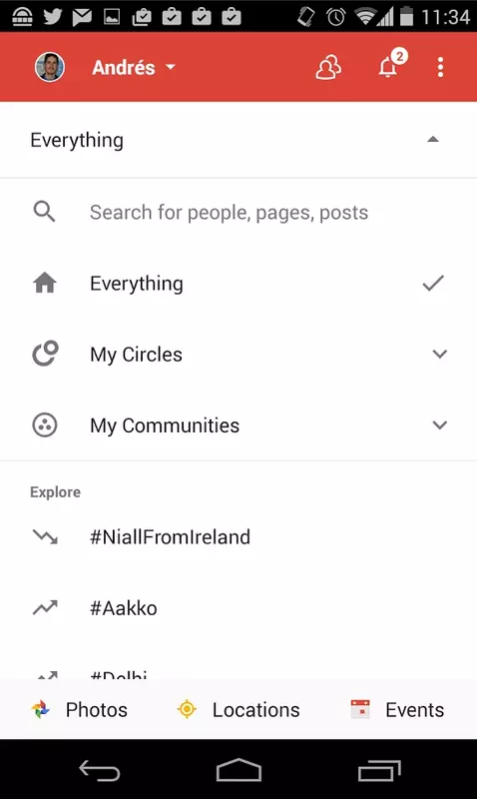Open the Locations tab at bottom
477x799 pixels.
[238, 710]
